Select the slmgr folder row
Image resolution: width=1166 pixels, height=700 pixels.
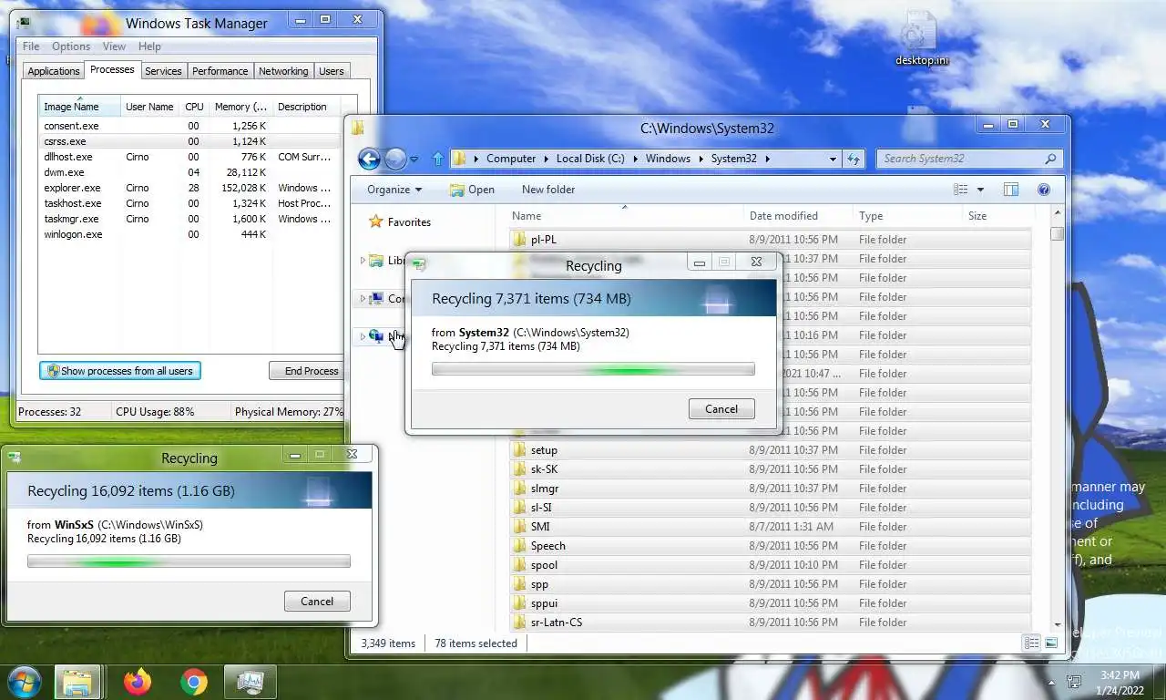pyautogui.click(x=770, y=489)
